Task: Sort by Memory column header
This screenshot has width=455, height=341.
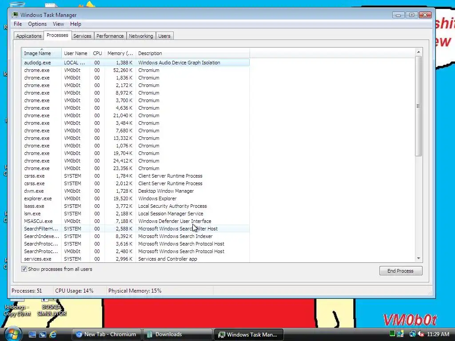Action: click(120, 53)
